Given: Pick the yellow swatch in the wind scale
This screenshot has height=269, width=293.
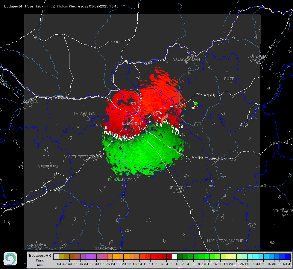Looking at the screenshot, I should pos(228,256).
